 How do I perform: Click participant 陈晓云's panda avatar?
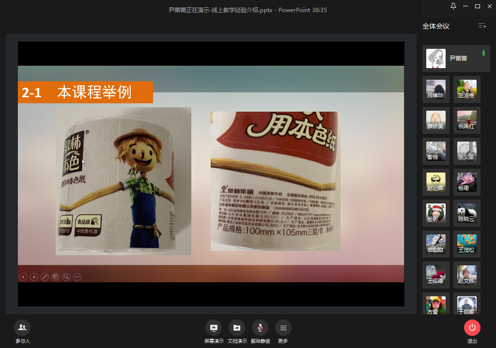click(x=467, y=213)
